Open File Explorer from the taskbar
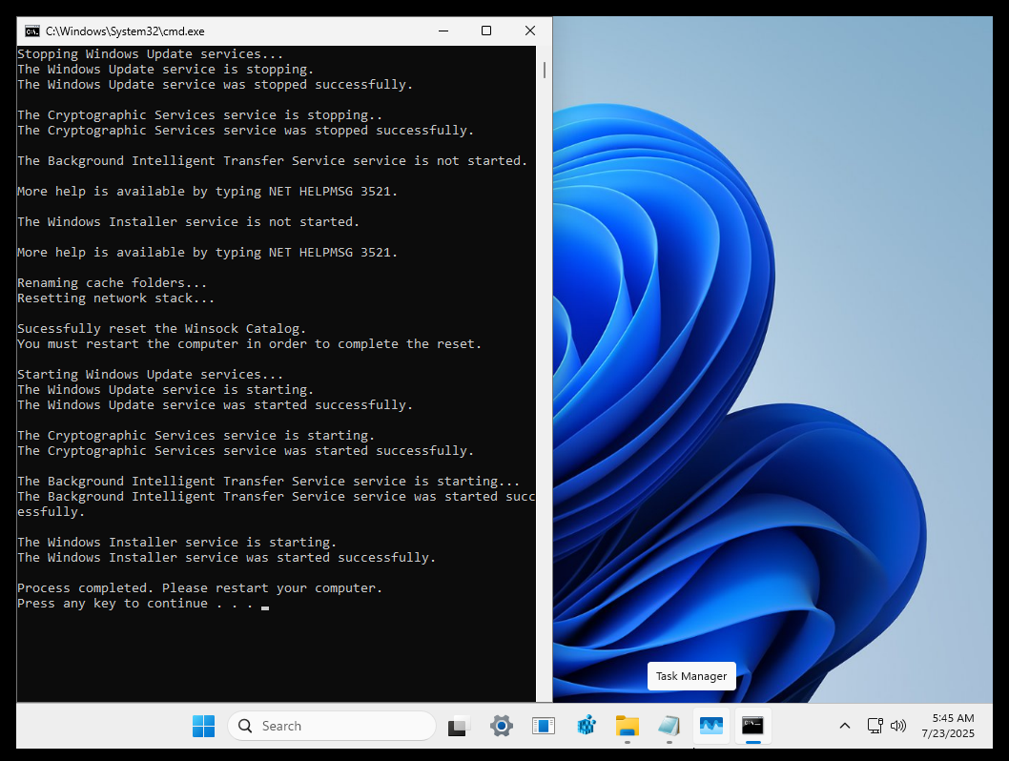The image size is (1009, 761). pyautogui.click(x=628, y=726)
